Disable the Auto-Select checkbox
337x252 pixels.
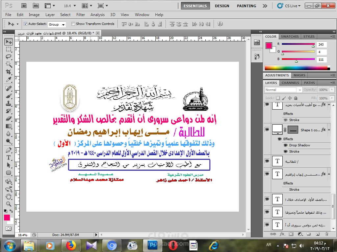coord(25,24)
